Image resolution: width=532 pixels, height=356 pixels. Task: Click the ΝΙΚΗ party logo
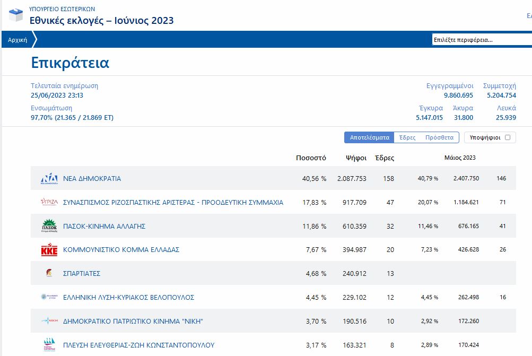(x=49, y=321)
